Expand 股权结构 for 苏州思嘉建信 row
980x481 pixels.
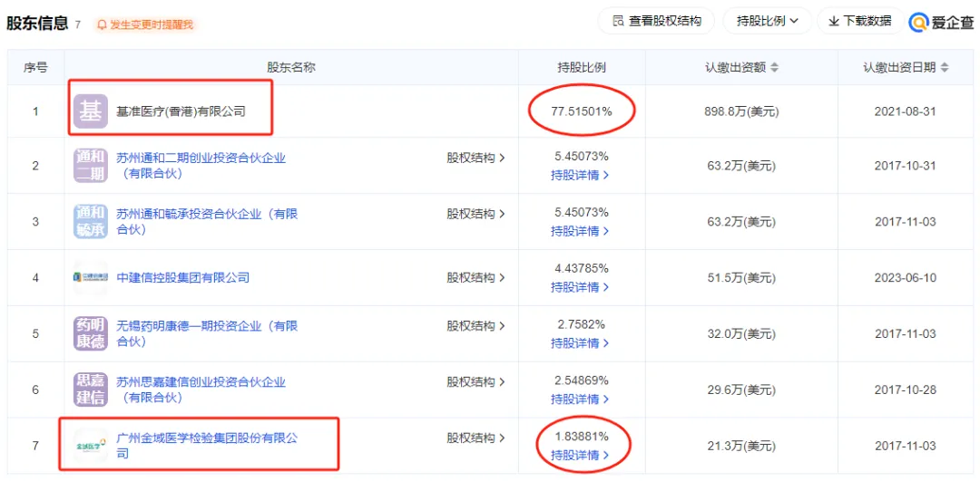click(475, 381)
